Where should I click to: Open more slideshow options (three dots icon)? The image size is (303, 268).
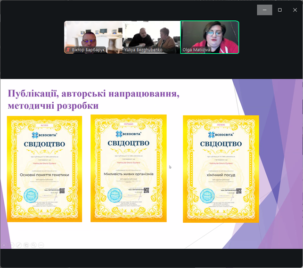(41, 245)
